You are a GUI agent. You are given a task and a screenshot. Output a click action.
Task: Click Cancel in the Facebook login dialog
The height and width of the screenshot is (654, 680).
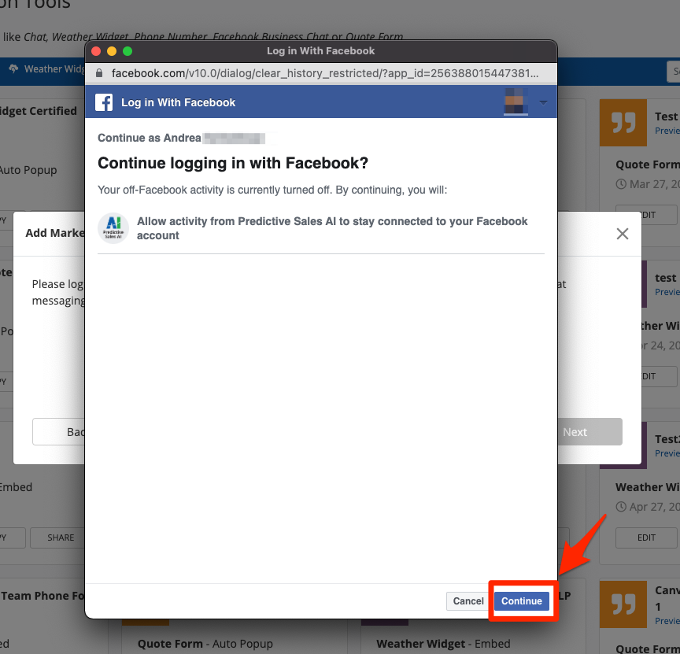(468, 601)
